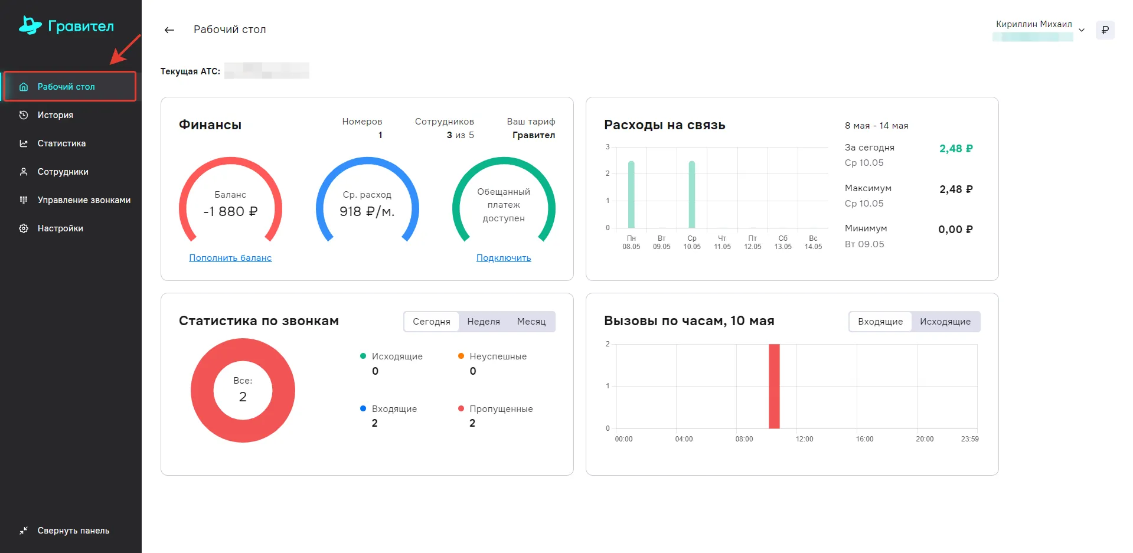
Task: Click the Ср 10.05 expense bar
Action: [x=692, y=194]
